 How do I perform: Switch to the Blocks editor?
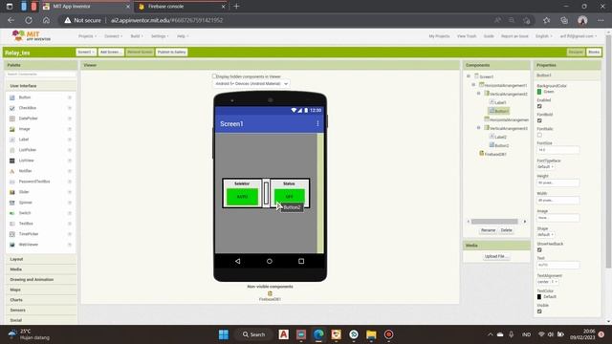tap(594, 52)
